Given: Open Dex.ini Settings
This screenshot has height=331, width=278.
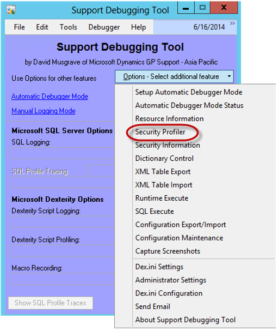Looking at the screenshot, I should pos(159,267).
